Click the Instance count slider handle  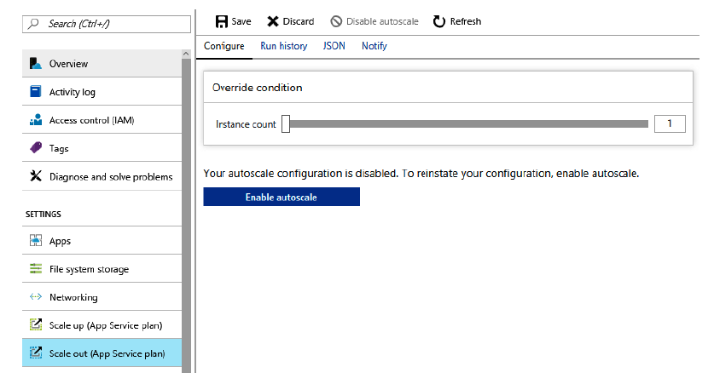click(286, 124)
